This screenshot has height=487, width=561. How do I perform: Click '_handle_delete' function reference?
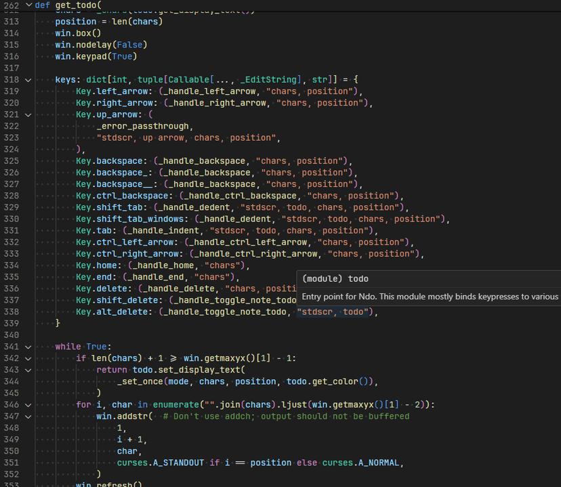coord(179,289)
